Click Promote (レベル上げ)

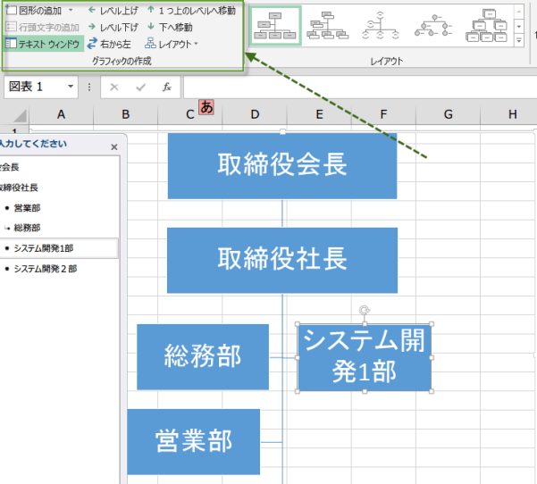113,11
